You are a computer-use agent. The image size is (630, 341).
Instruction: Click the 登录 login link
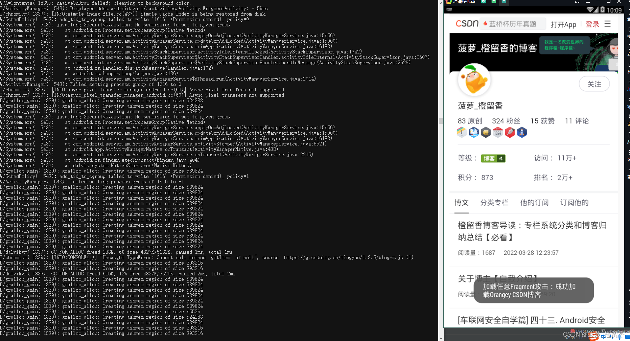click(x=592, y=24)
